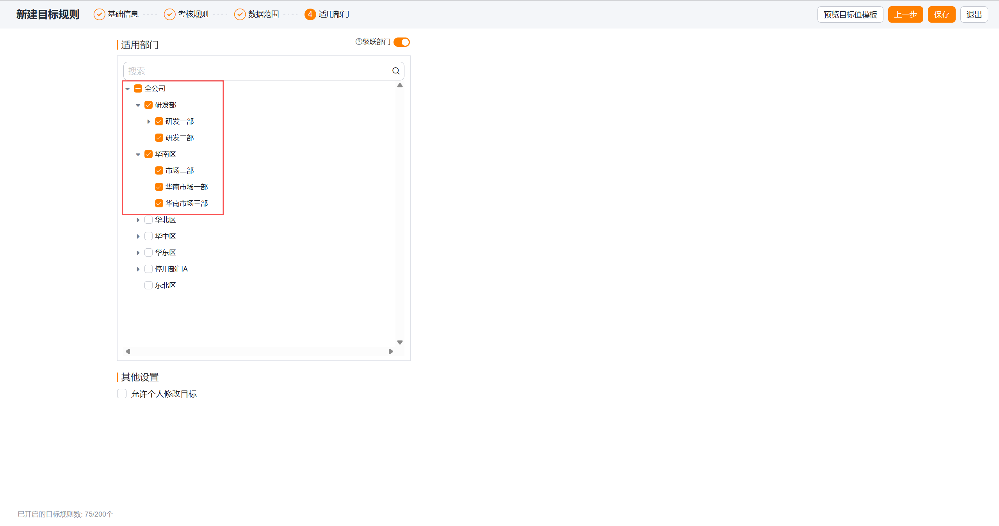
Task: Click the help icon beside 级联部门
Action: pos(358,41)
